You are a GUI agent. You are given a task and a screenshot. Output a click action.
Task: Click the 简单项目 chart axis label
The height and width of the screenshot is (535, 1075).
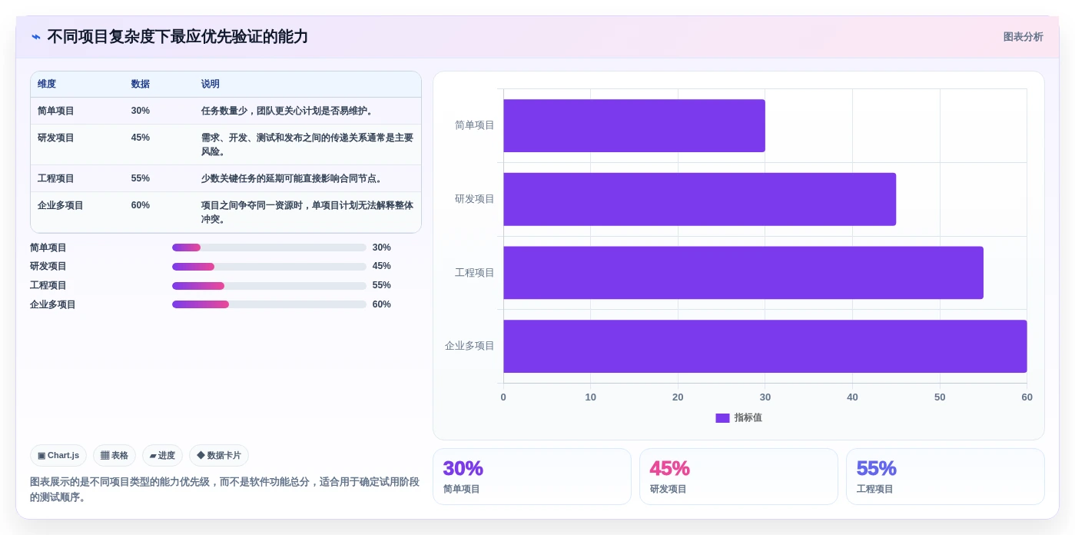(x=475, y=125)
